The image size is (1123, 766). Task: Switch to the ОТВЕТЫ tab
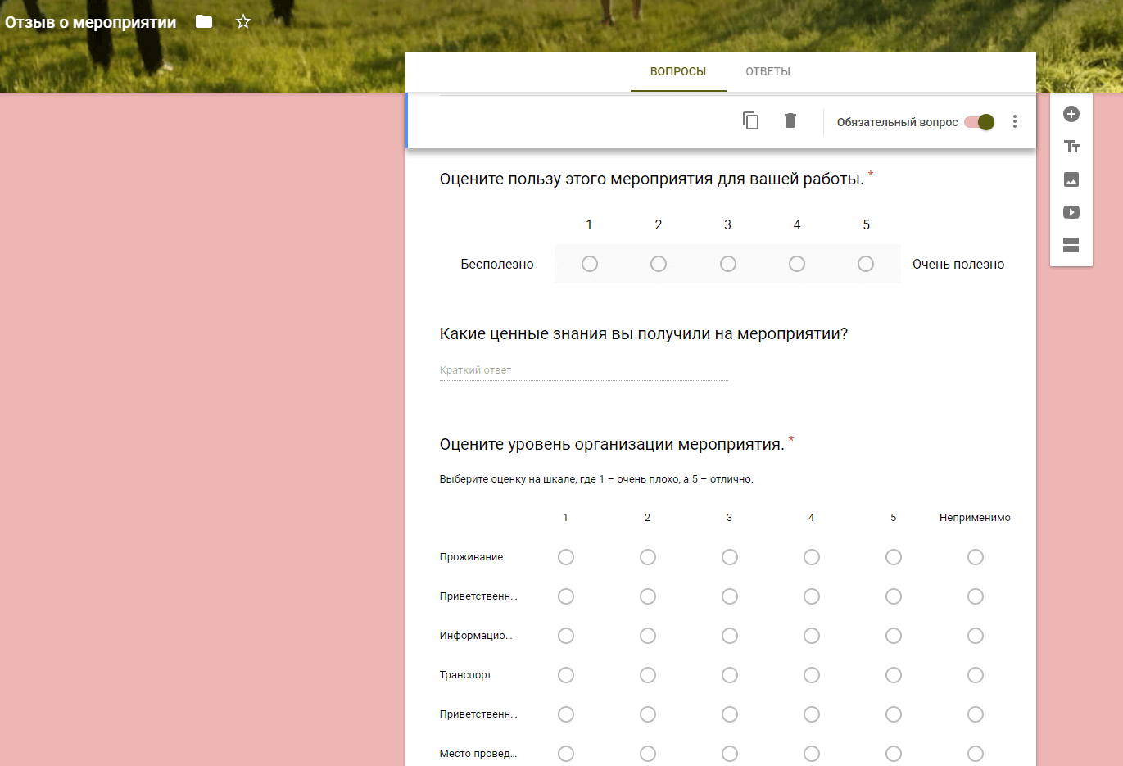tap(768, 72)
